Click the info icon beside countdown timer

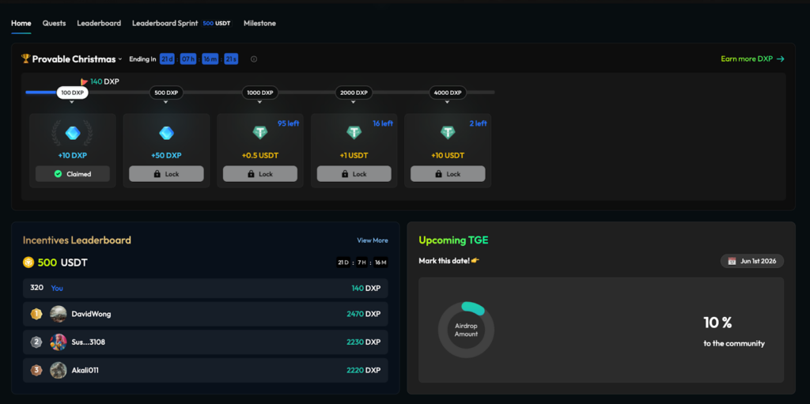click(x=254, y=59)
